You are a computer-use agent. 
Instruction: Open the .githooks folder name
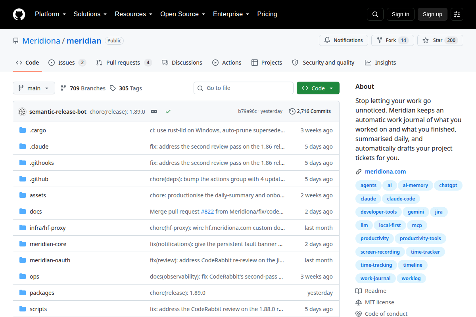tap(42, 163)
